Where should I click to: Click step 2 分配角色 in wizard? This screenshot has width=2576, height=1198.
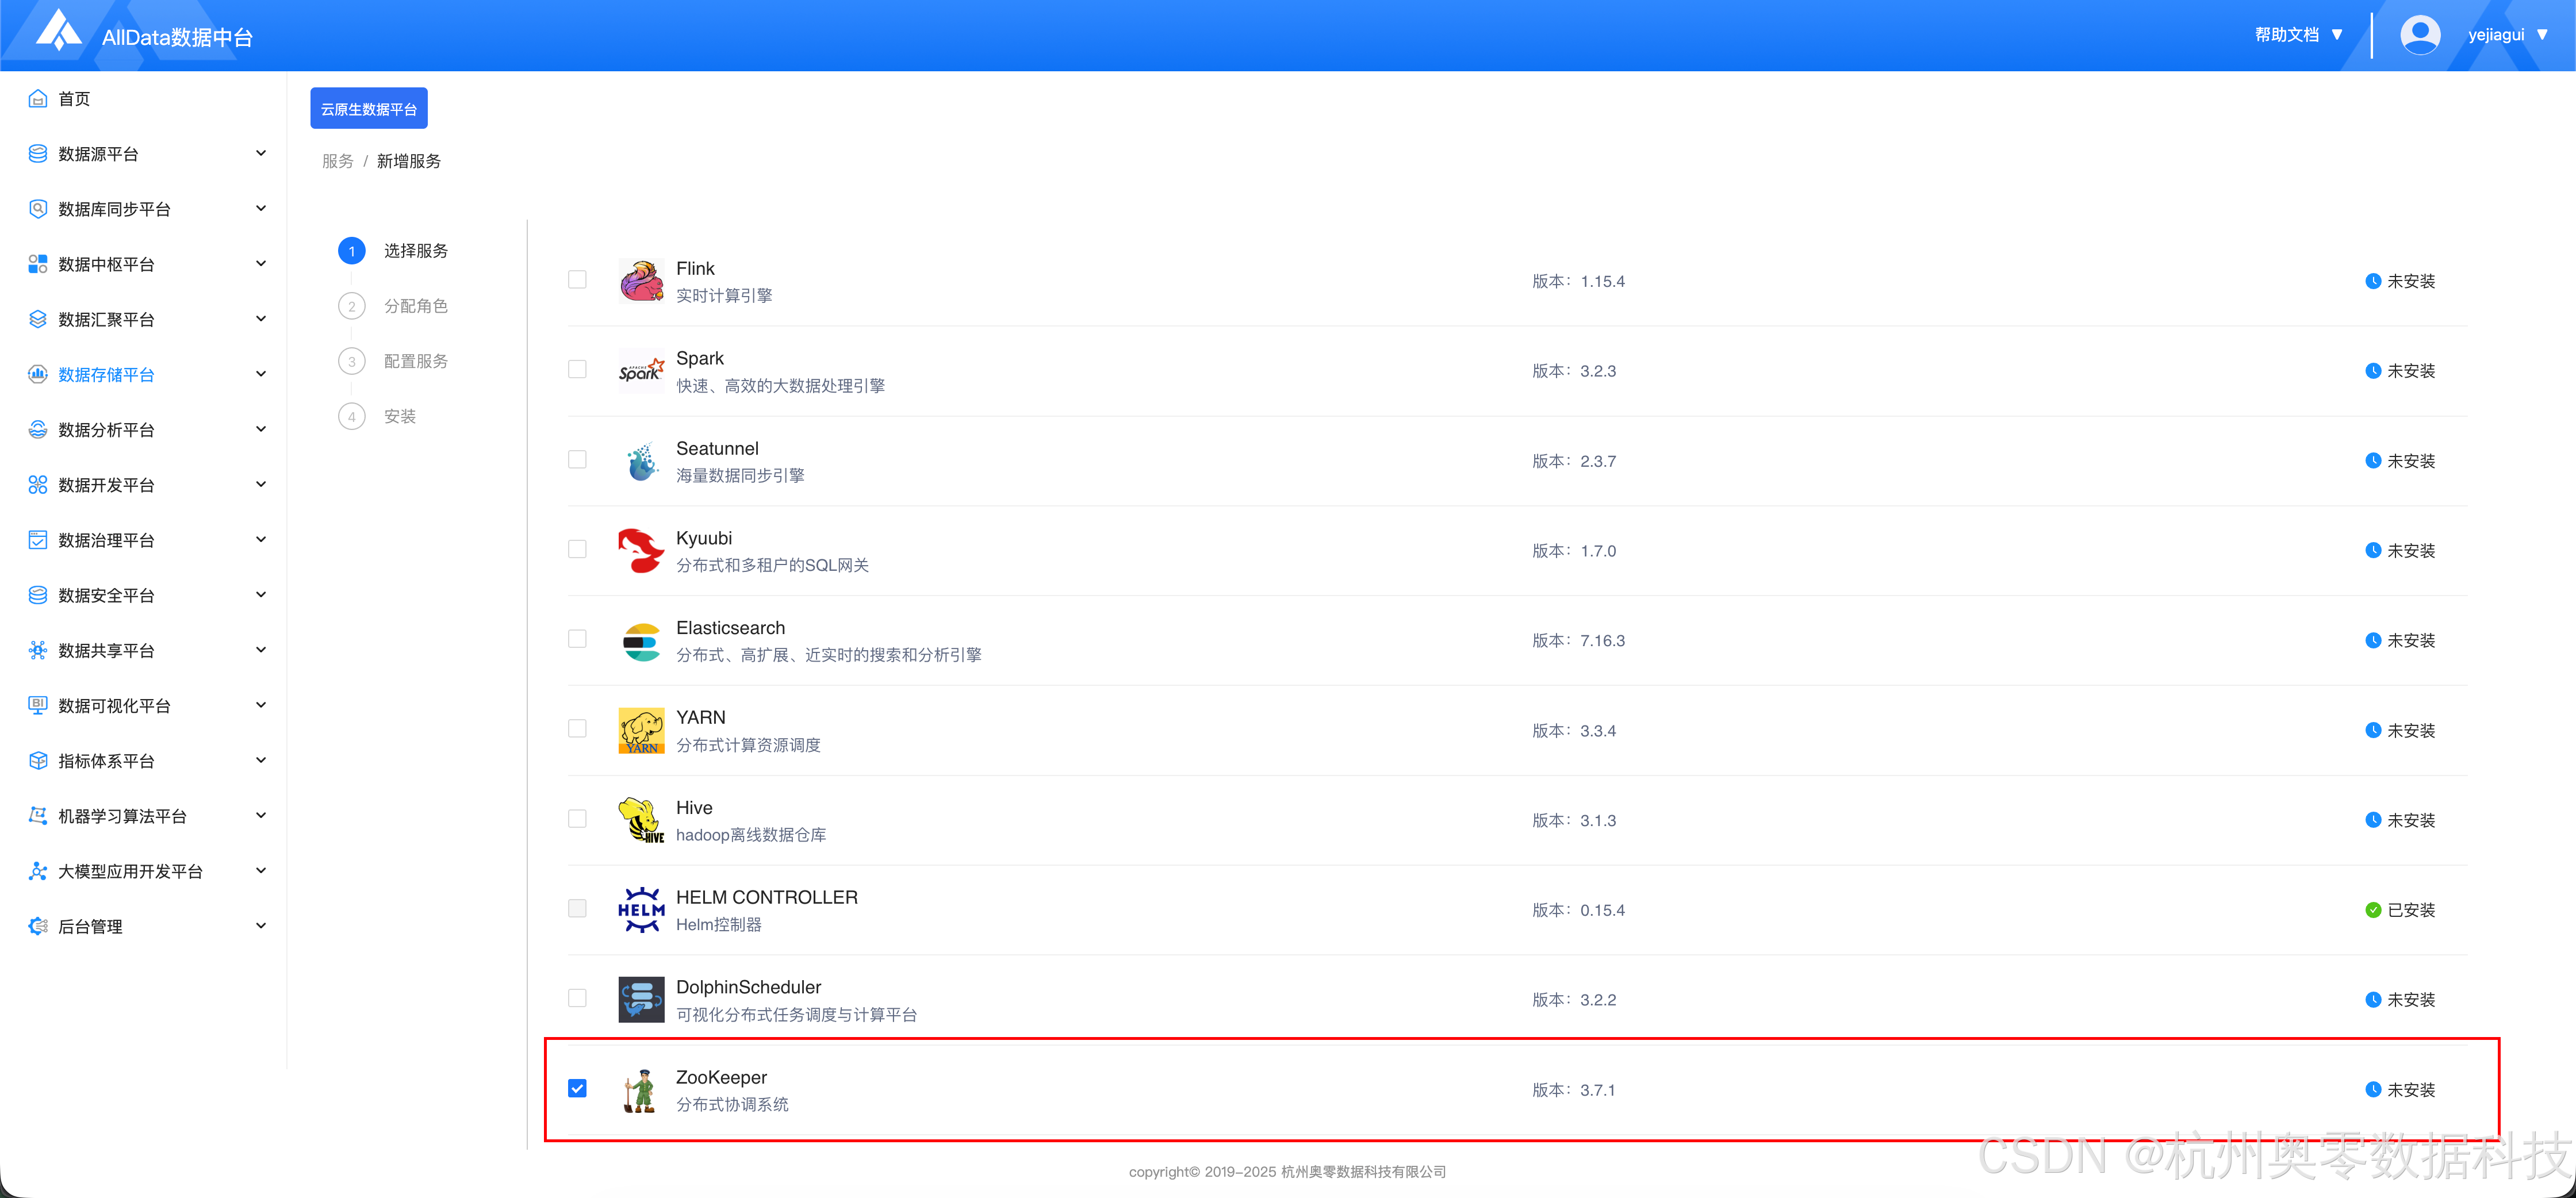tap(415, 306)
